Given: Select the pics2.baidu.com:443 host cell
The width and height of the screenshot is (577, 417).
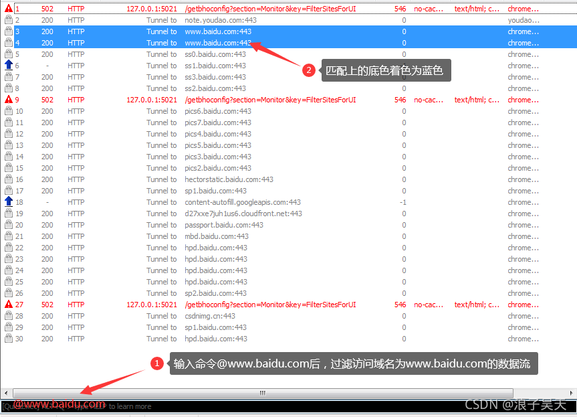Looking at the screenshot, I should tap(218, 168).
